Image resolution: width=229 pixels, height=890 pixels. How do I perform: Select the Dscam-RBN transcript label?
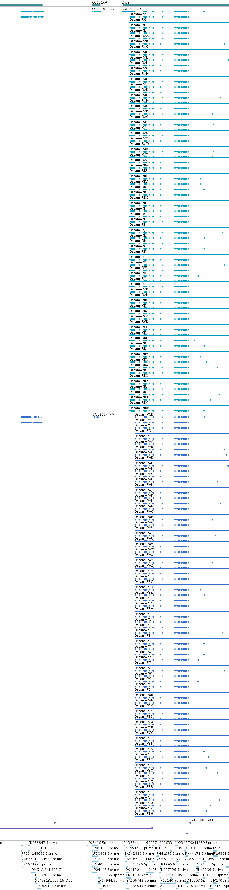pos(139,359)
